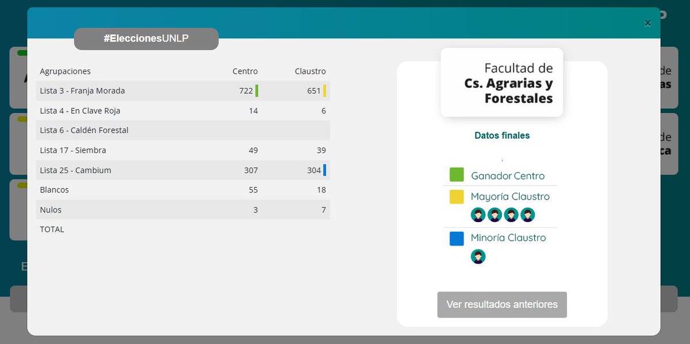
Task: Click the first avatar under Mayoría Claustro
Action: pyautogui.click(x=478, y=215)
